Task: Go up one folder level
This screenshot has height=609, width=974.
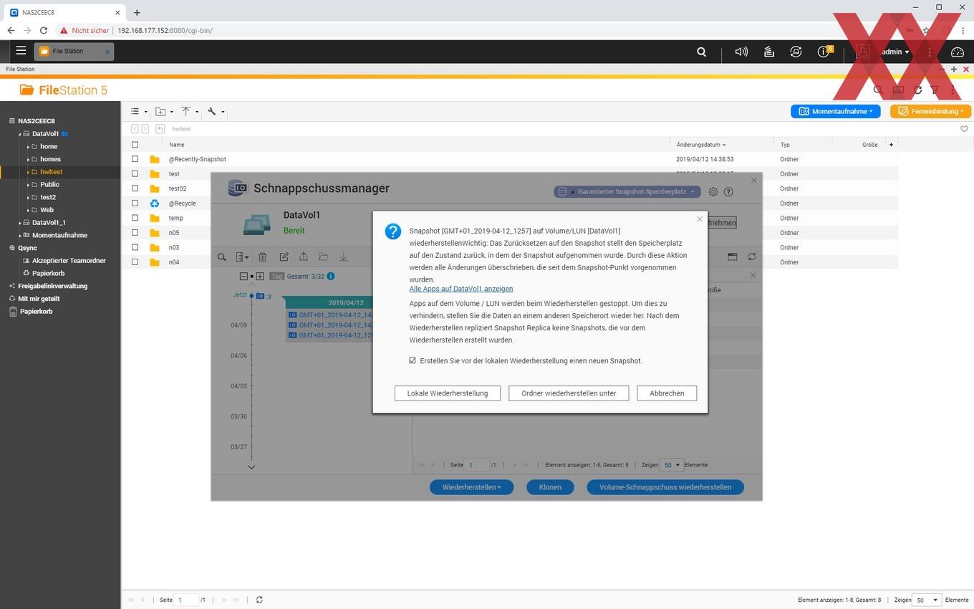Action: [160, 129]
